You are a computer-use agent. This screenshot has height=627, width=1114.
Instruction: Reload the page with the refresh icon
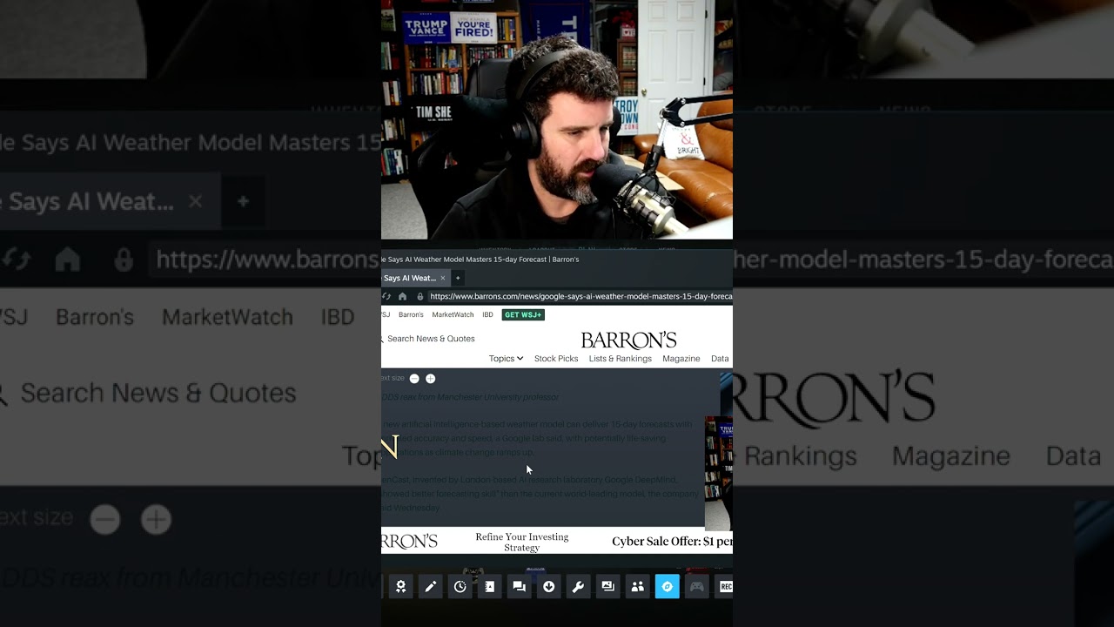pos(386,296)
